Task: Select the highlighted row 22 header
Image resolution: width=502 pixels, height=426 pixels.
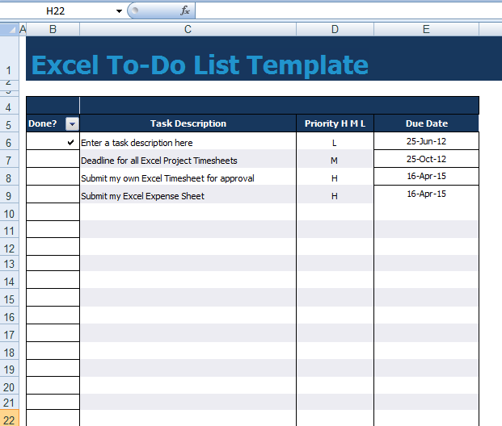Action: (x=9, y=420)
